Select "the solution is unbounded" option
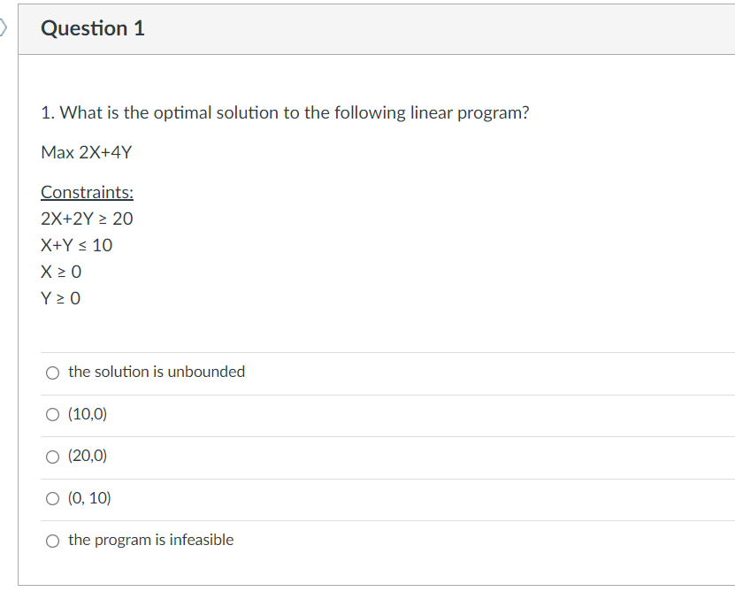The width and height of the screenshot is (735, 607). pyautogui.click(x=52, y=373)
